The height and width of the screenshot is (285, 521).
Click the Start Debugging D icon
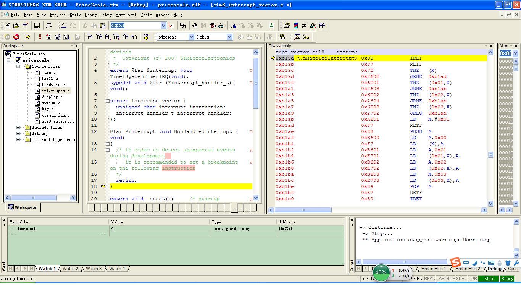pyautogui.click(x=7, y=37)
